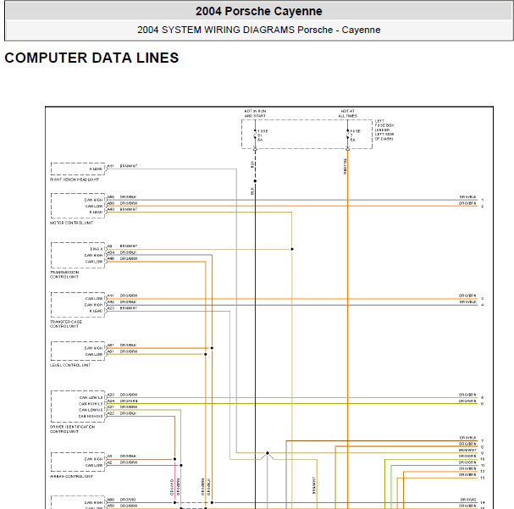Click the 'LEVEL CONTROL UNIT' component label

70,365
